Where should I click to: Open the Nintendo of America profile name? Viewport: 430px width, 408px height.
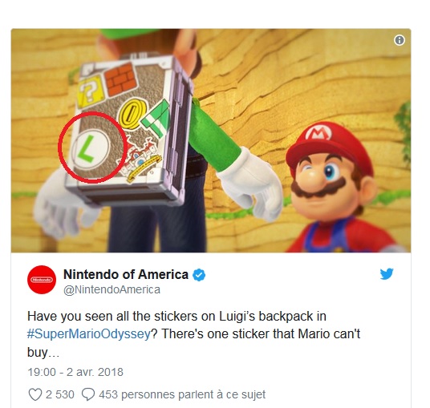coord(126,274)
